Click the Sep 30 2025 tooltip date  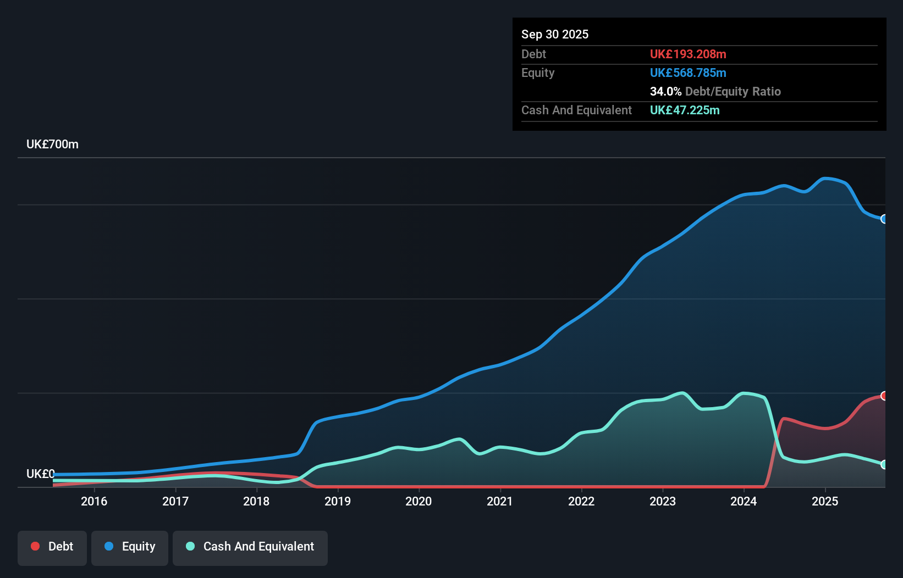click(555, 34)
